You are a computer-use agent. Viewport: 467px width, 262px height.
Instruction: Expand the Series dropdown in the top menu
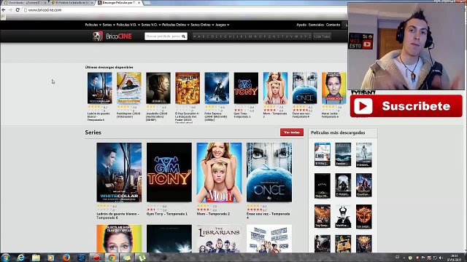(109, 25)
